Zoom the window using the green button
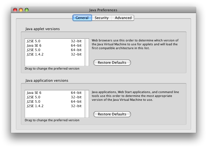This screenshot has width=207, height=148. coord(27,10)
